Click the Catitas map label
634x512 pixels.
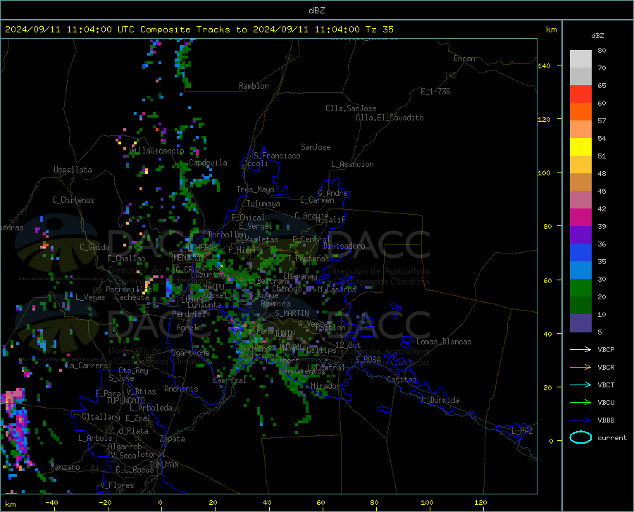[x=402, y=380]
